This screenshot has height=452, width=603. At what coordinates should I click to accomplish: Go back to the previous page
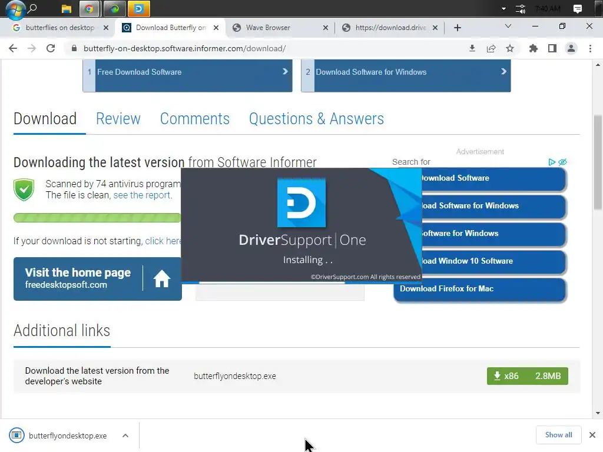pos(13,48)
